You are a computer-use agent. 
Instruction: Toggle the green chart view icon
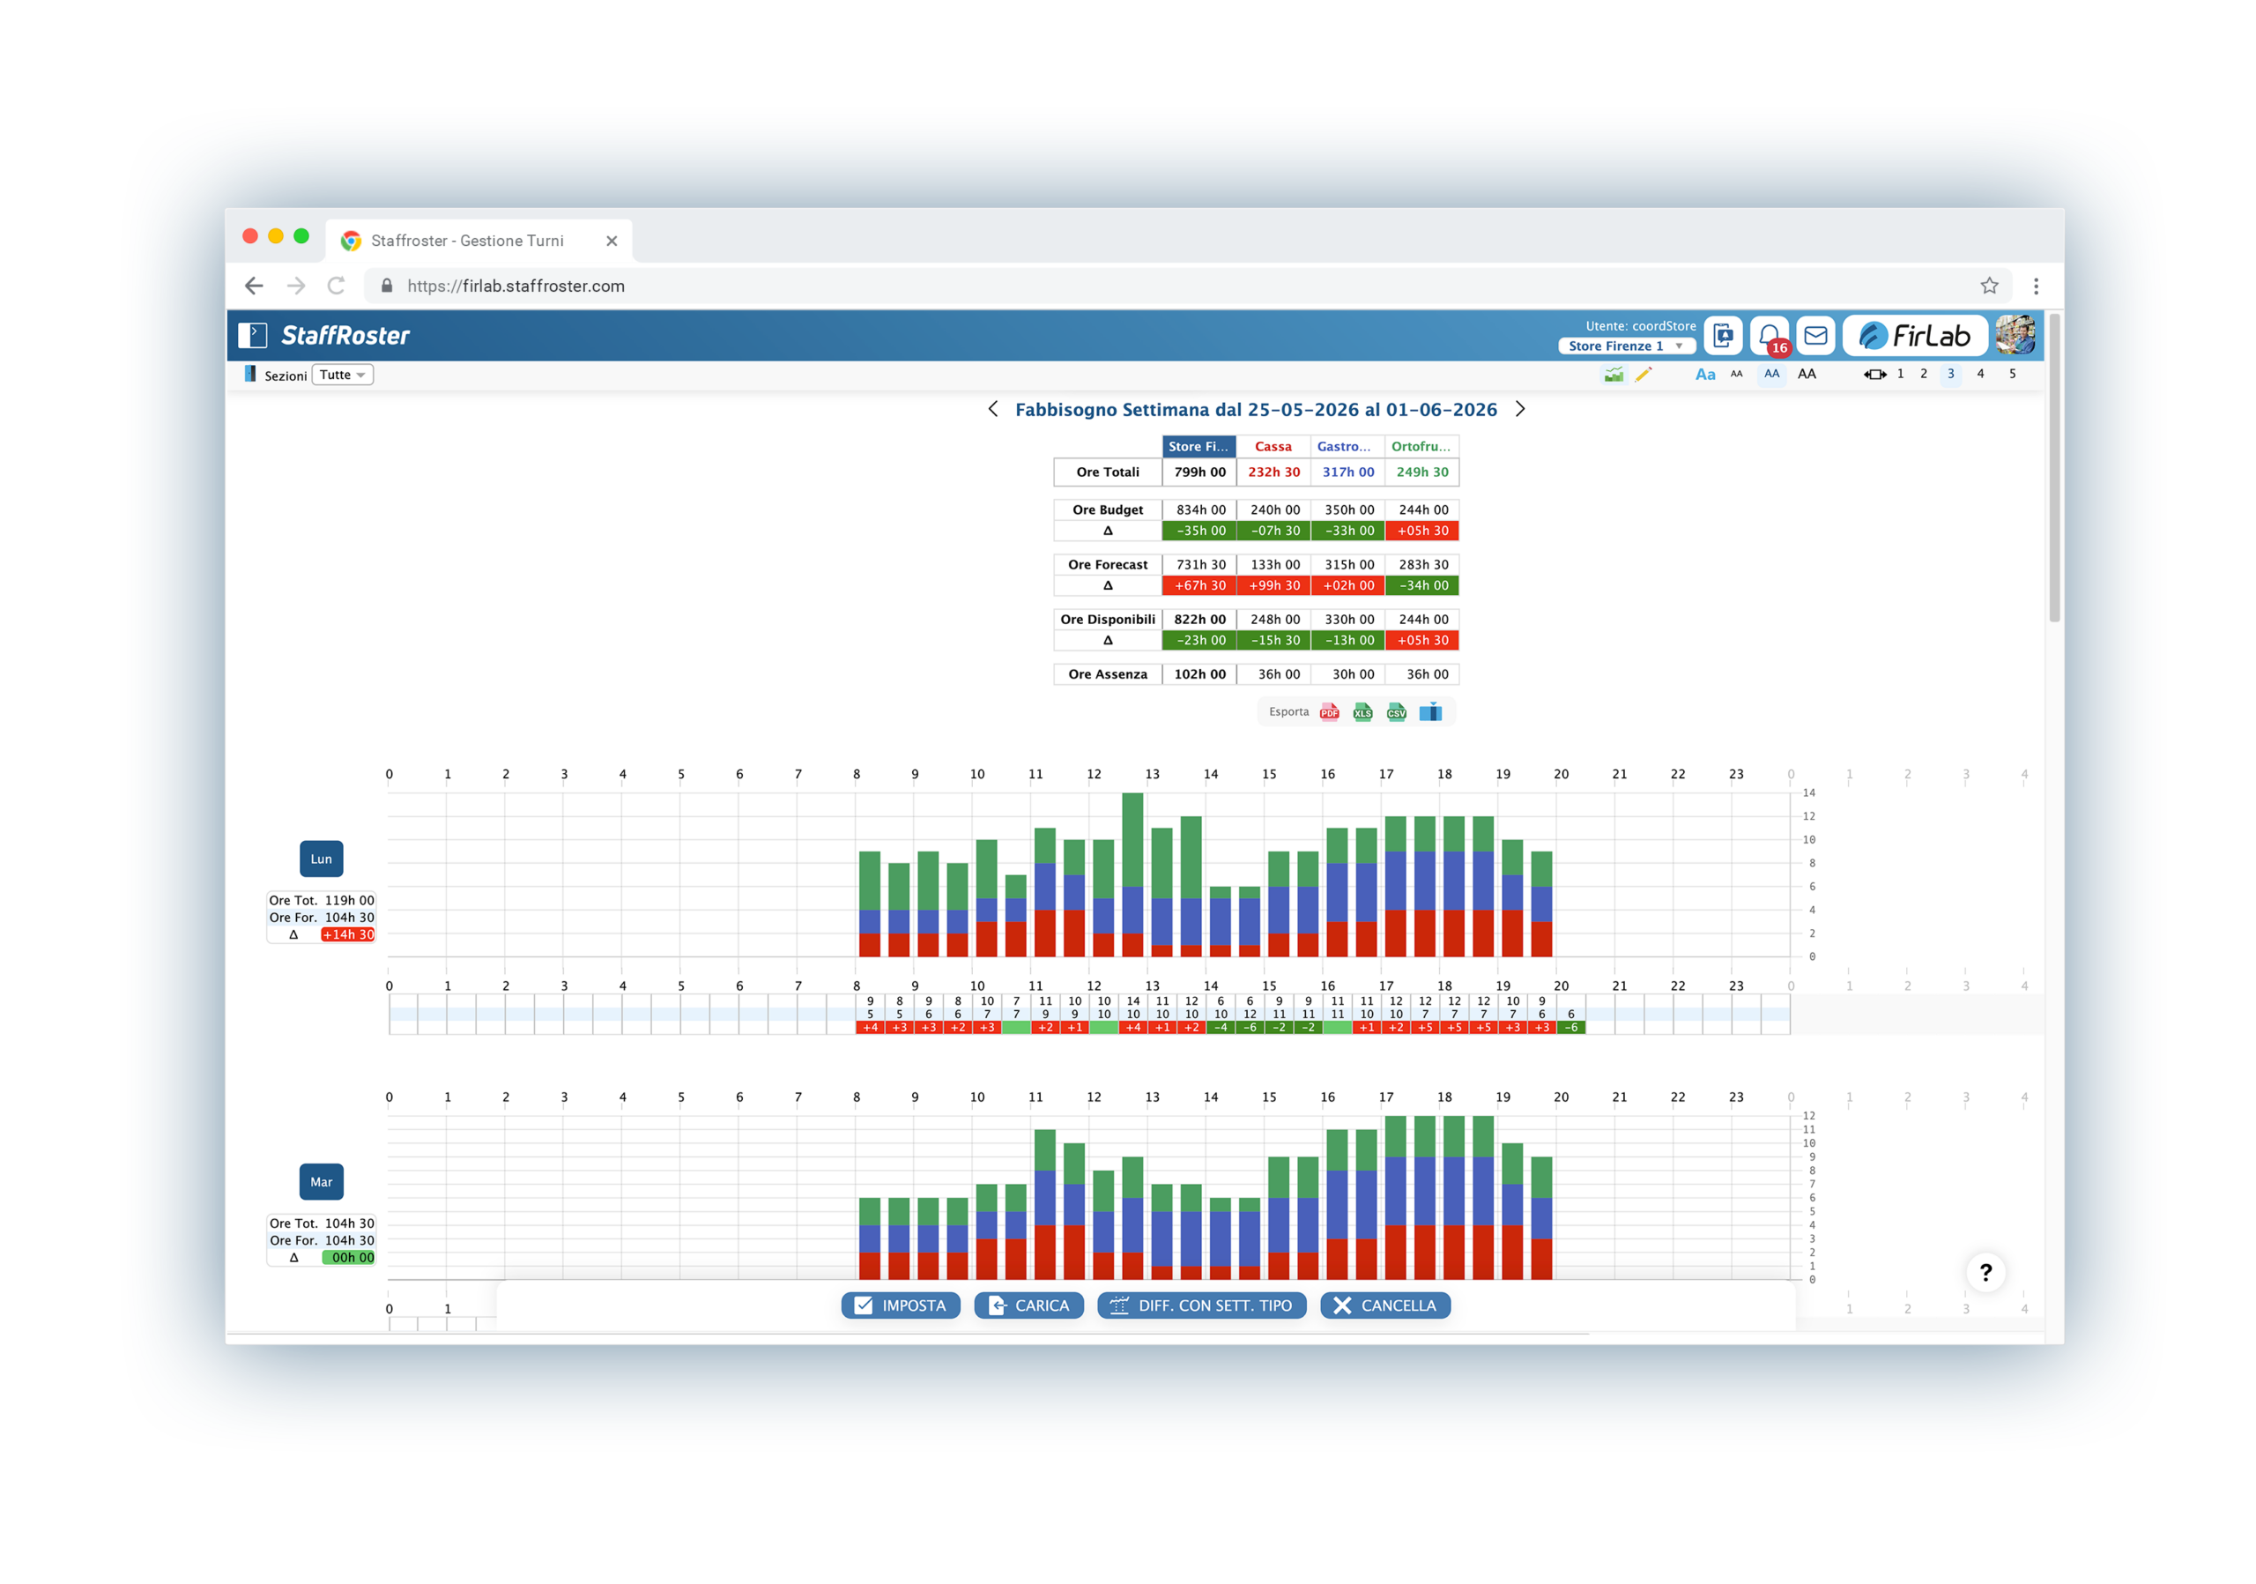[1614, 375]
